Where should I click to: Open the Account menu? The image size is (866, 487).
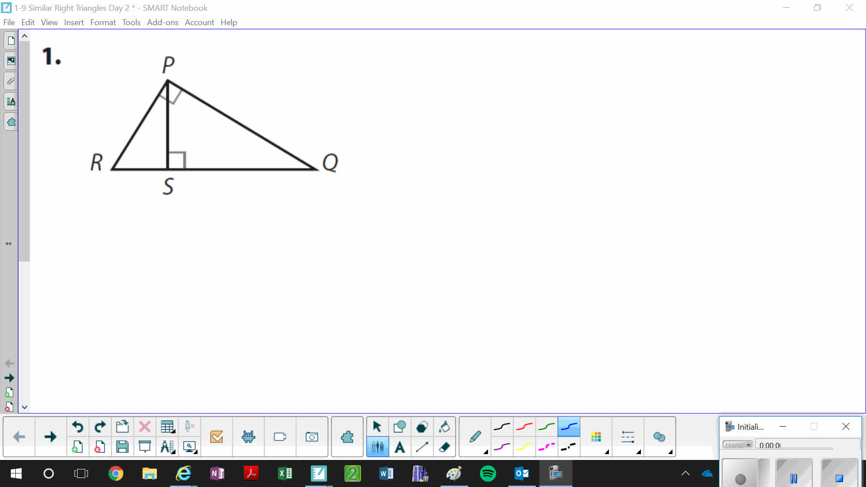[199, 22]
